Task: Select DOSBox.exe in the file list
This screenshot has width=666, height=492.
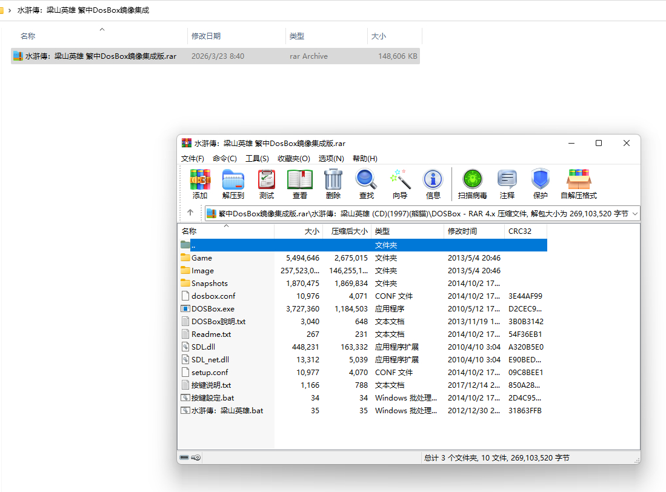Action: tap(213, 309)
